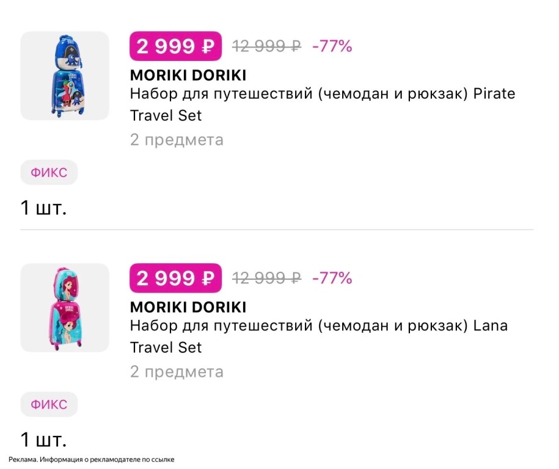Click MORIKI DORIKI brand above Pirate set title
Image resolution: width=559 pixels, height=469 pixels.
point(188,75)
